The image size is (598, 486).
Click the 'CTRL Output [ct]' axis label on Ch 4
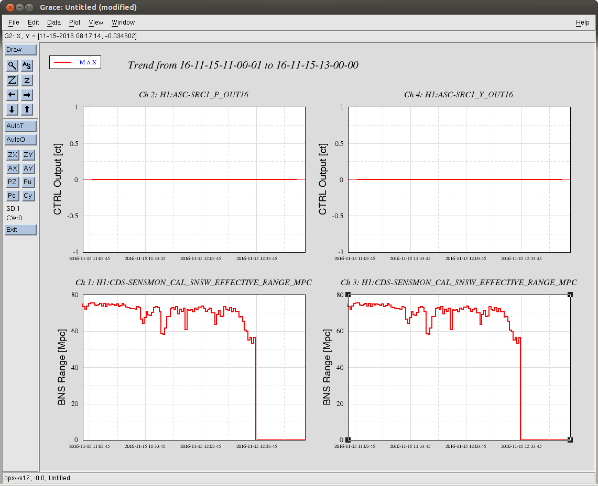[323, 179]
